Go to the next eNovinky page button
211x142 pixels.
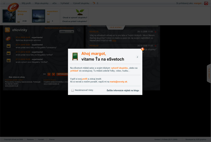point(54,74)
